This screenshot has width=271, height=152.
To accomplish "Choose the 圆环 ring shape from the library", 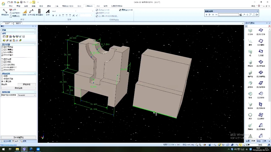I will [250, 115].
